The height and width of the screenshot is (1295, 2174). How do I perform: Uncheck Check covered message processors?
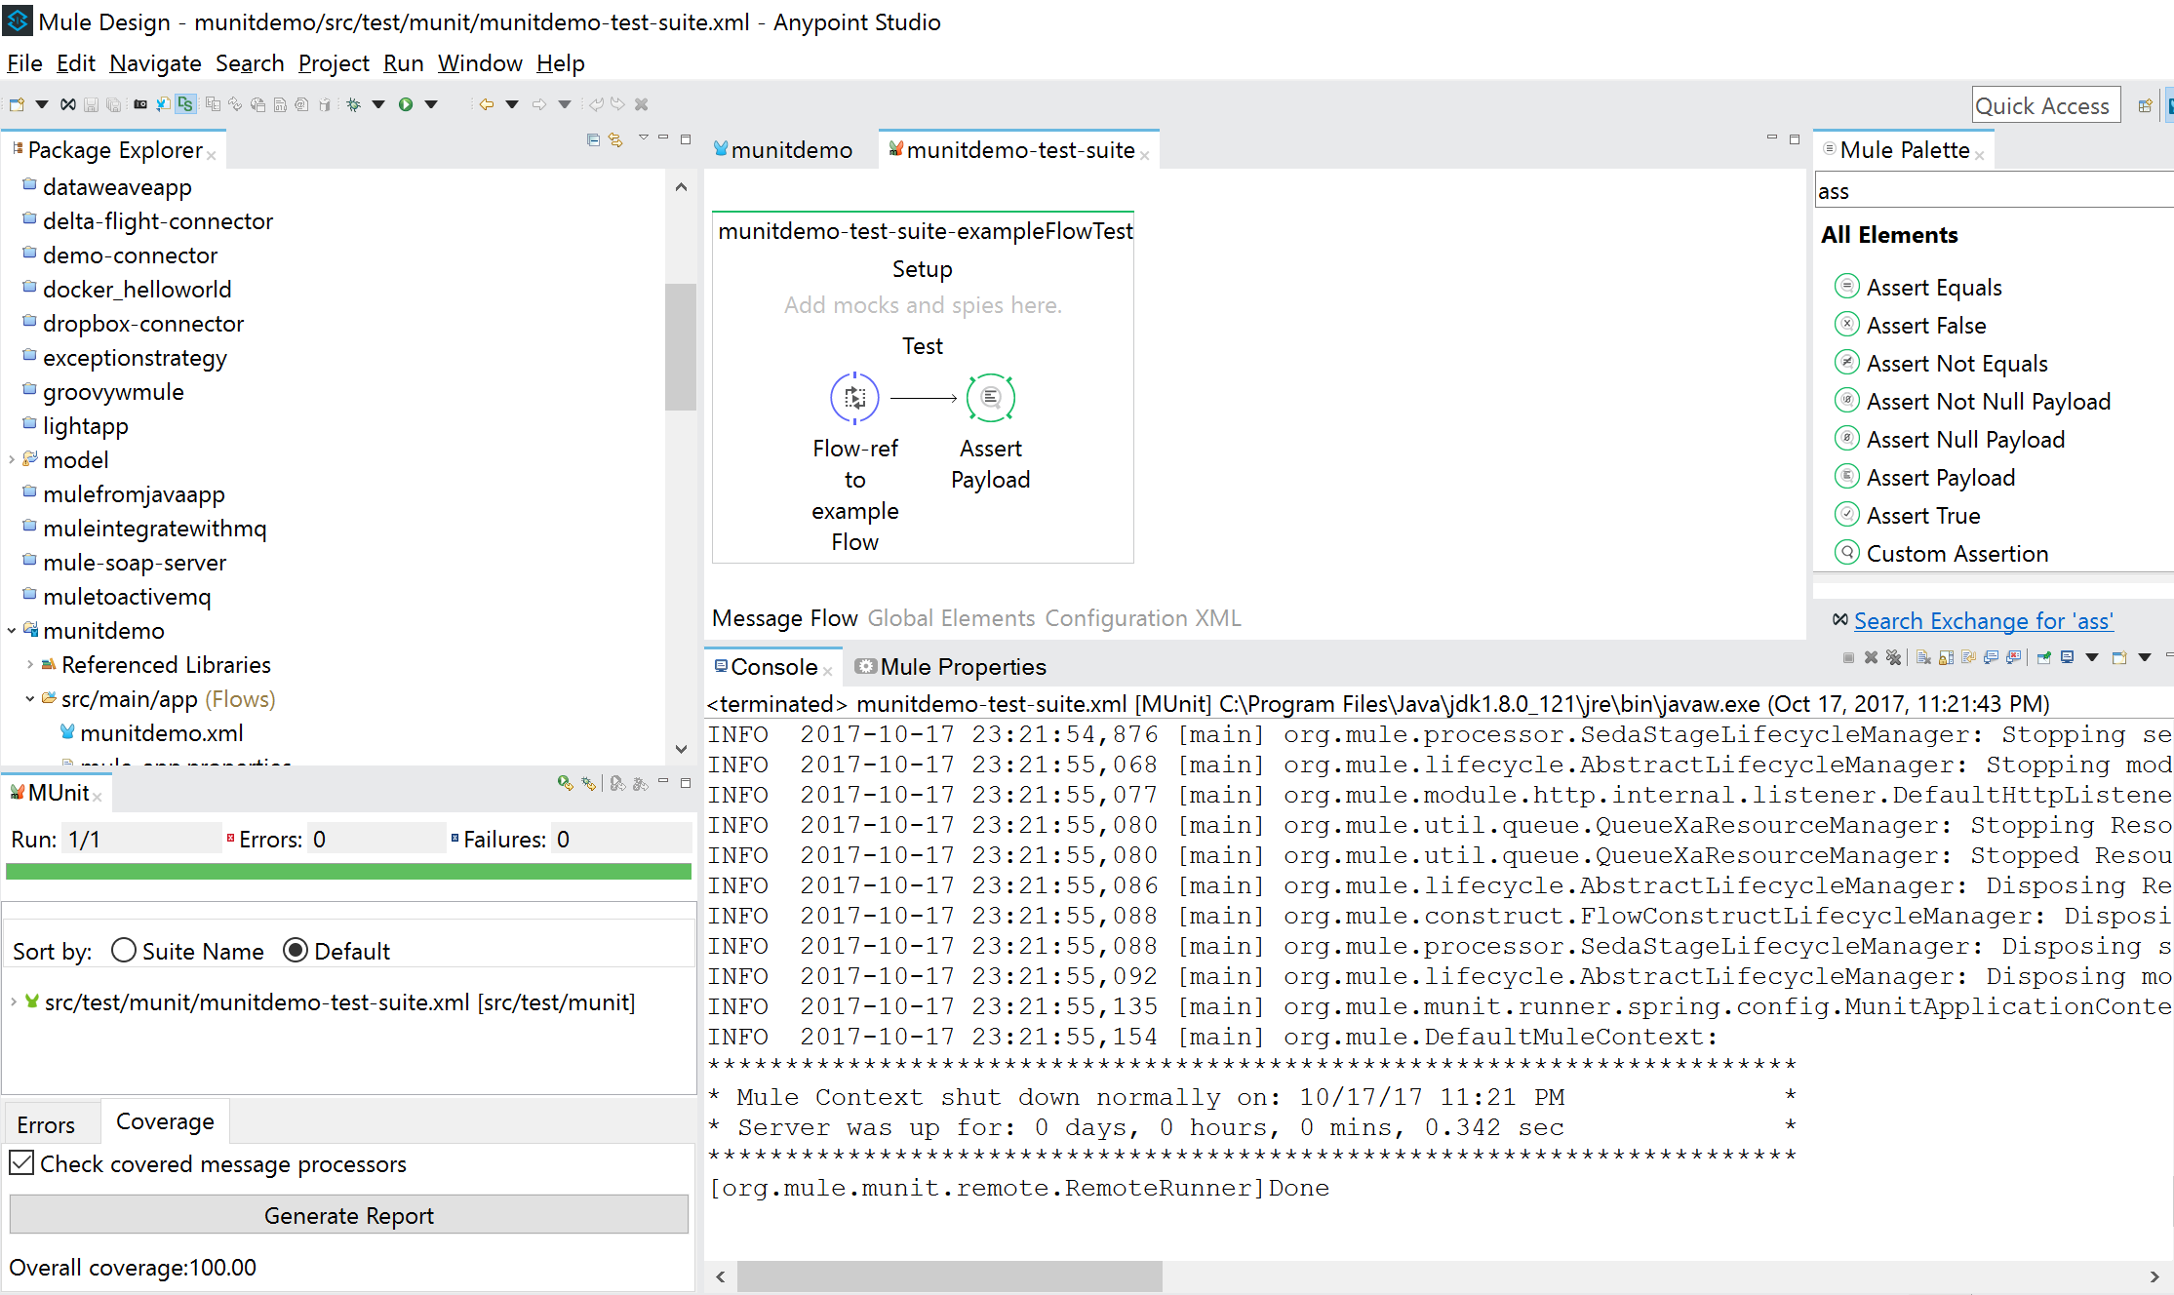tap(22, 1162)
